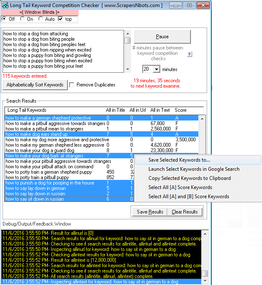Click the Score column header
The height and width of the screenshot is (285, 262).
click(180, 110)
